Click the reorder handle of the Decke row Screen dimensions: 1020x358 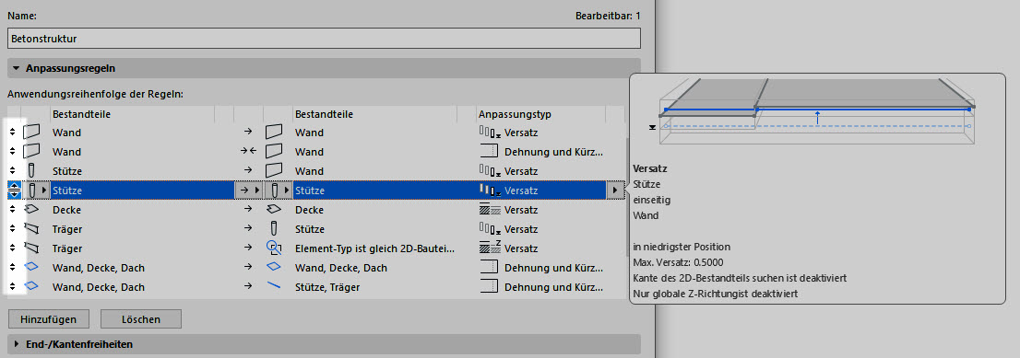pos(12,210)
